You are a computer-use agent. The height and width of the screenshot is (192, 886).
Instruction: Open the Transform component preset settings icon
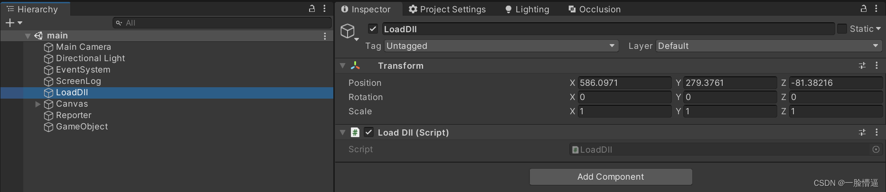point(862,66)
